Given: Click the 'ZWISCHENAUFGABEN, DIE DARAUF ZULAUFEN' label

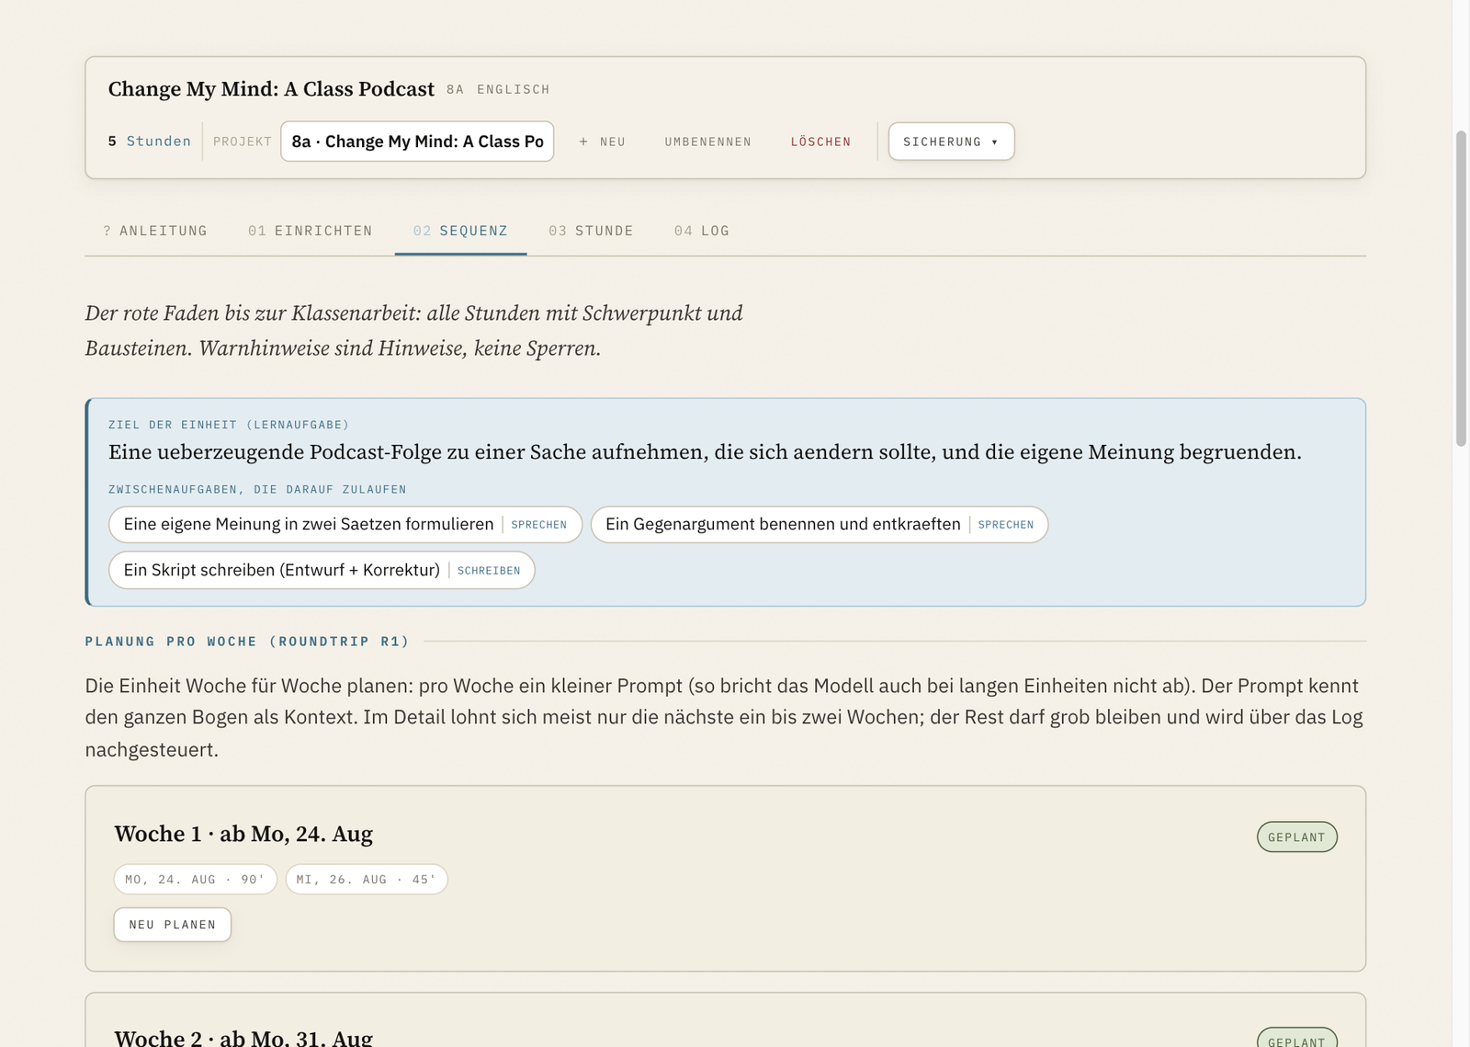Looking at the screenshot, I should [257, 489].
